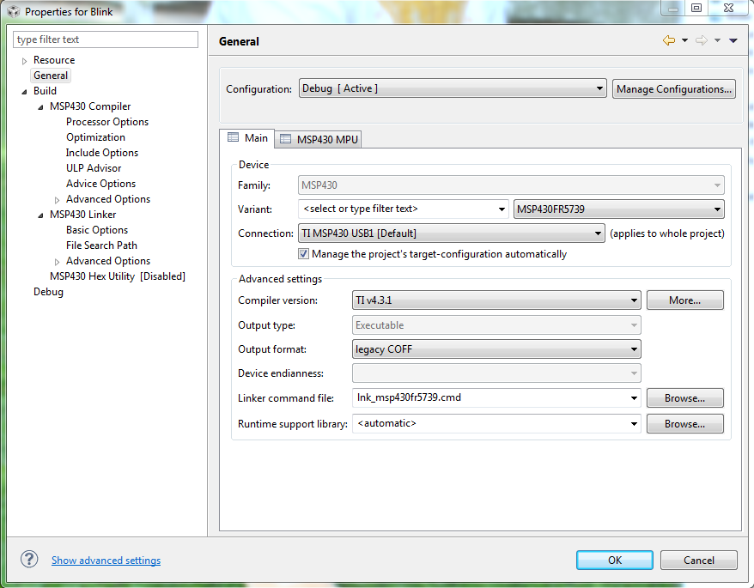Image resolution: width=754 pixels, height=588 pixels.
Task: Open the back history dropdown arrow
Action: 684,40
